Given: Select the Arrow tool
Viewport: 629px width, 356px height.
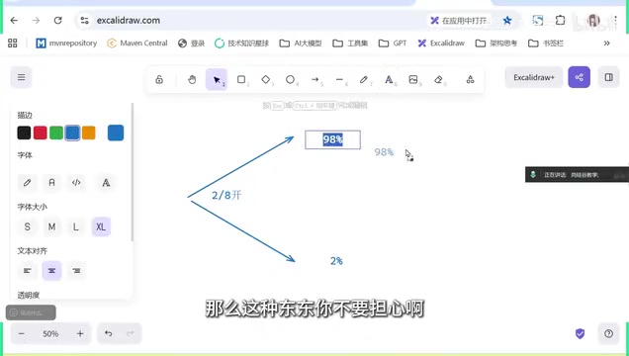Looking at the screenshot, I should point(314,79).
